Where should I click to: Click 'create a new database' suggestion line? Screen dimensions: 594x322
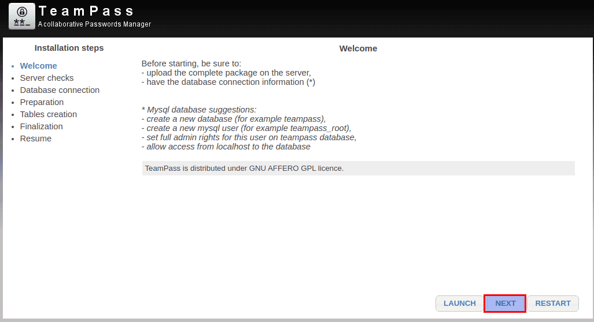[x=233, y=119]
